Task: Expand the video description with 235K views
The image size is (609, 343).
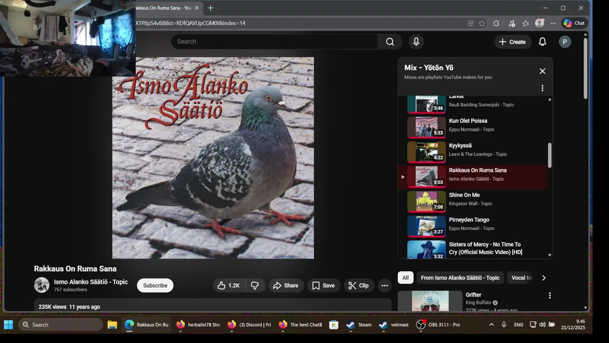Action: coord(213,305)
